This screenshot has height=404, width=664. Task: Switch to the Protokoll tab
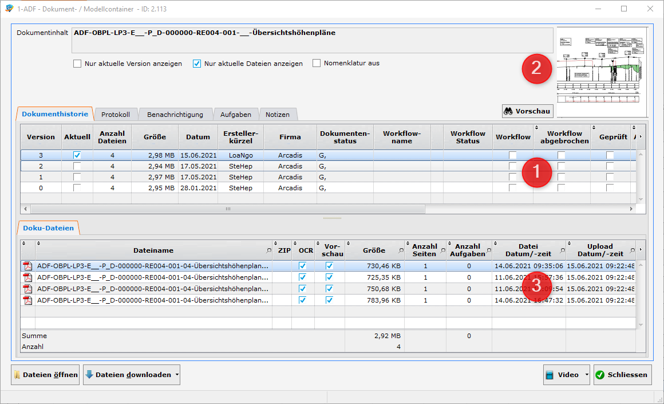click(116, 115)
